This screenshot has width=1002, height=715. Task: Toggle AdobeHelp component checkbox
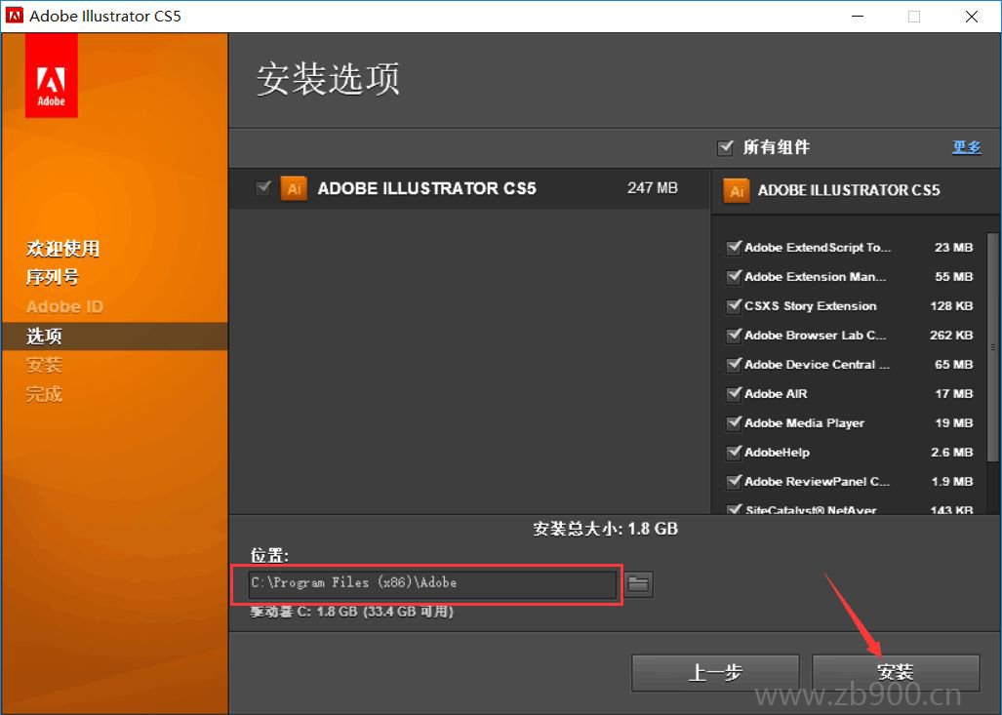(x=734, y=453)
